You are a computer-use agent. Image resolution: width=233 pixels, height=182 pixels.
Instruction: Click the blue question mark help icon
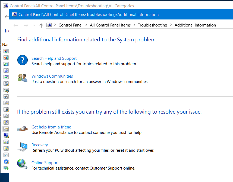[x=23, y=60]
